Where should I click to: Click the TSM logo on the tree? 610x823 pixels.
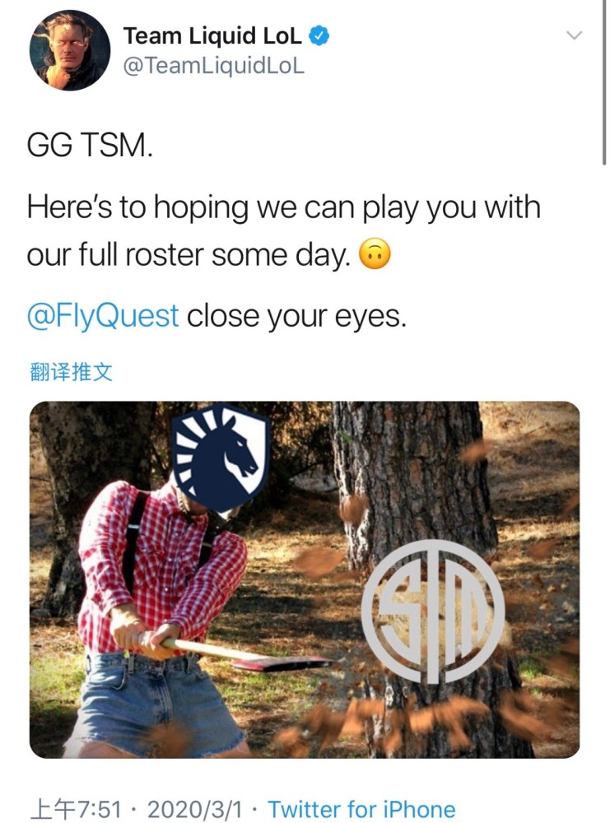coord(433,611)
